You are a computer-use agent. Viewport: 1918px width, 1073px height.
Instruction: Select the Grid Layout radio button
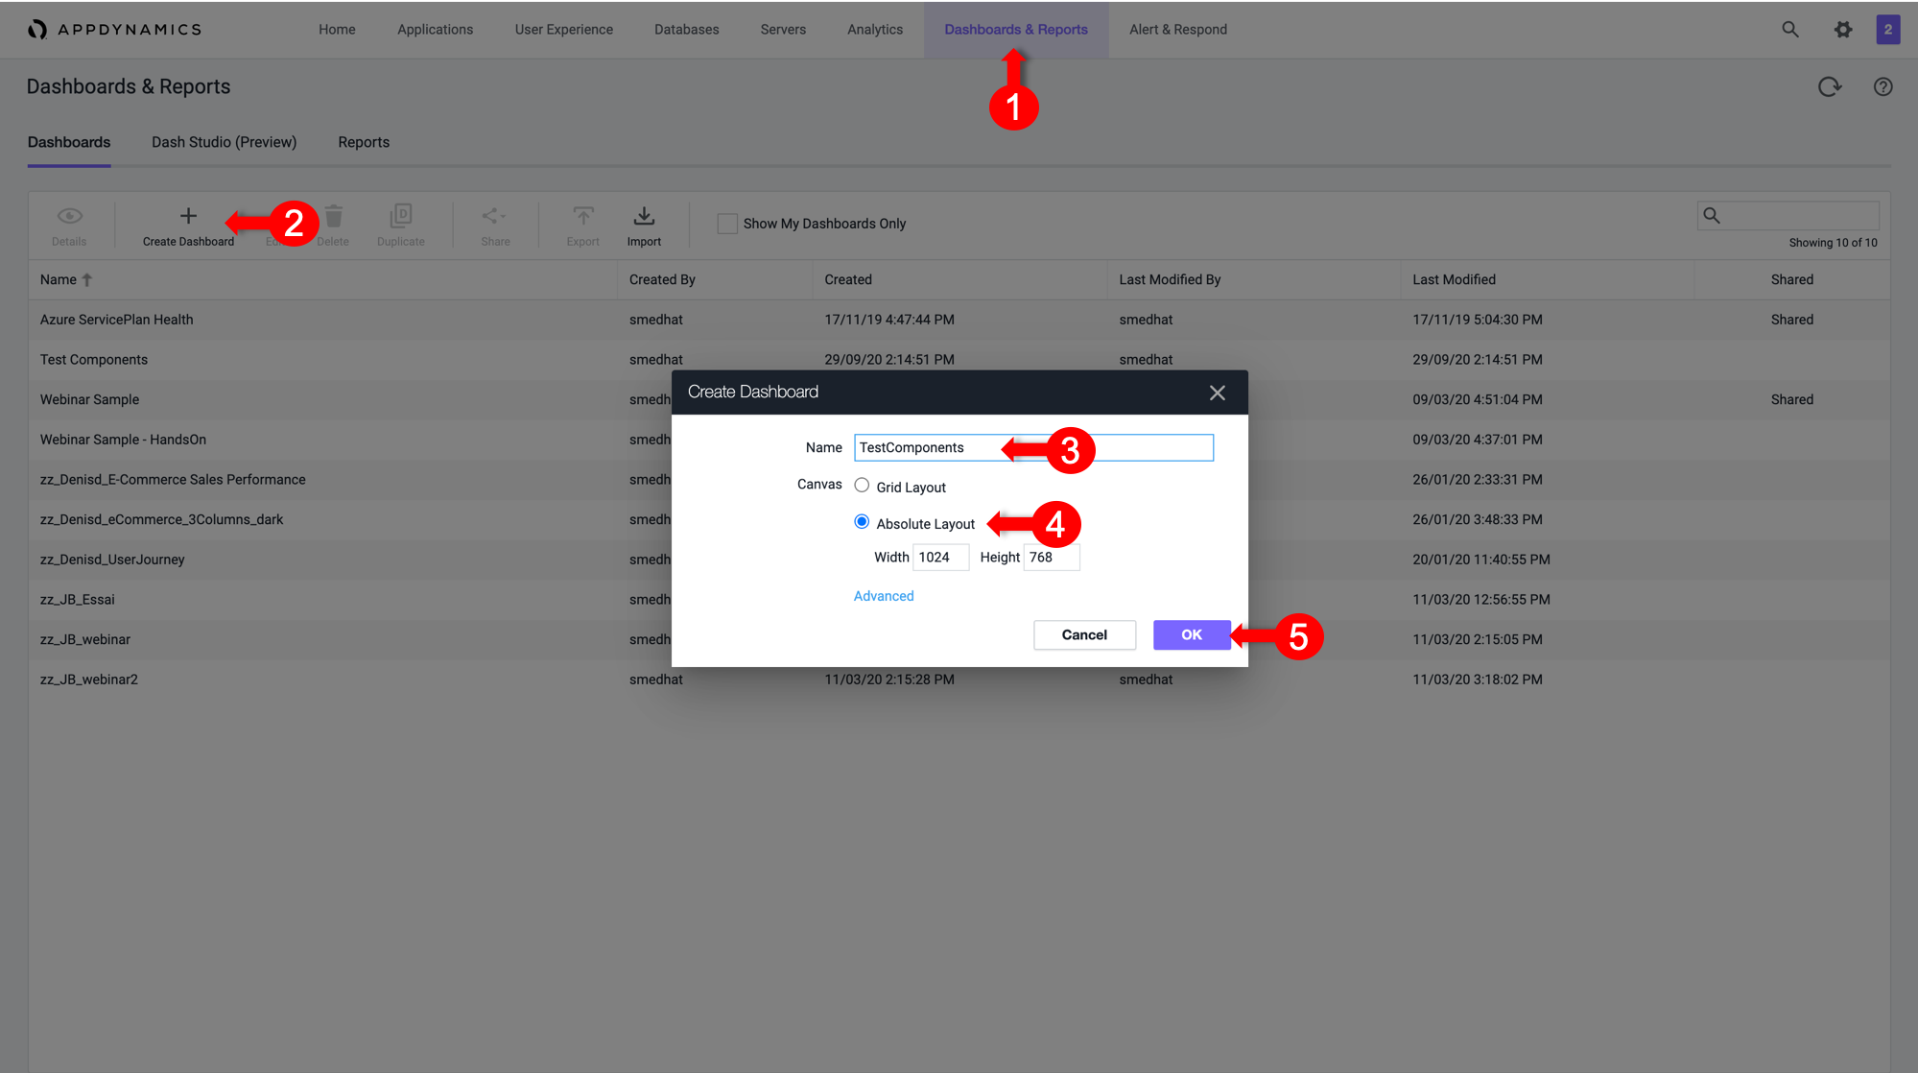[x=862, y=486]
